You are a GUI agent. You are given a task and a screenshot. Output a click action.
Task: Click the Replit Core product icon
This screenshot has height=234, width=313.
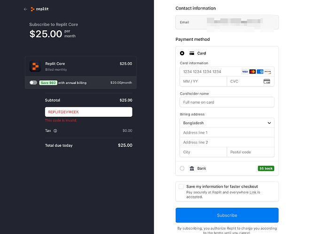tap(35, 66)
